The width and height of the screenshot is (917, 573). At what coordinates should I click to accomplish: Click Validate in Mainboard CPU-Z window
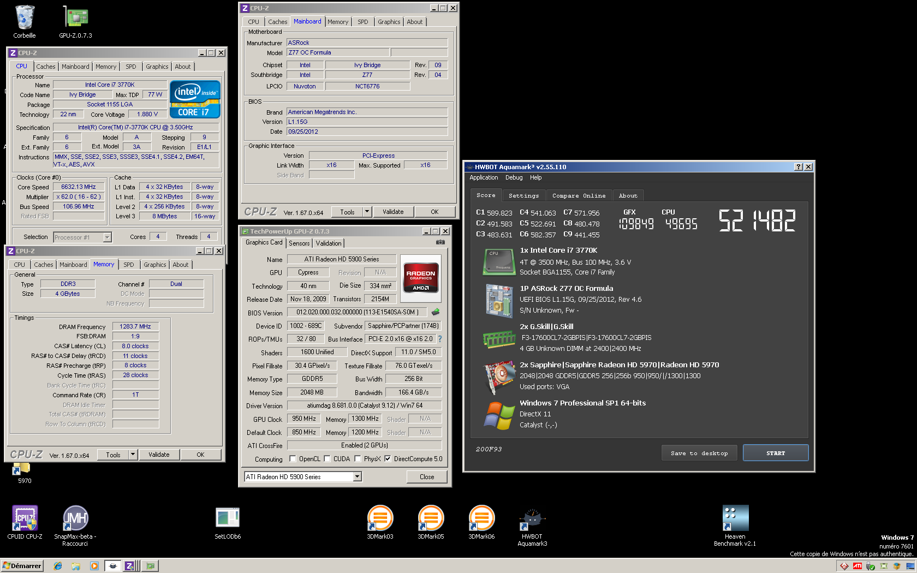[x=393, y=212]
